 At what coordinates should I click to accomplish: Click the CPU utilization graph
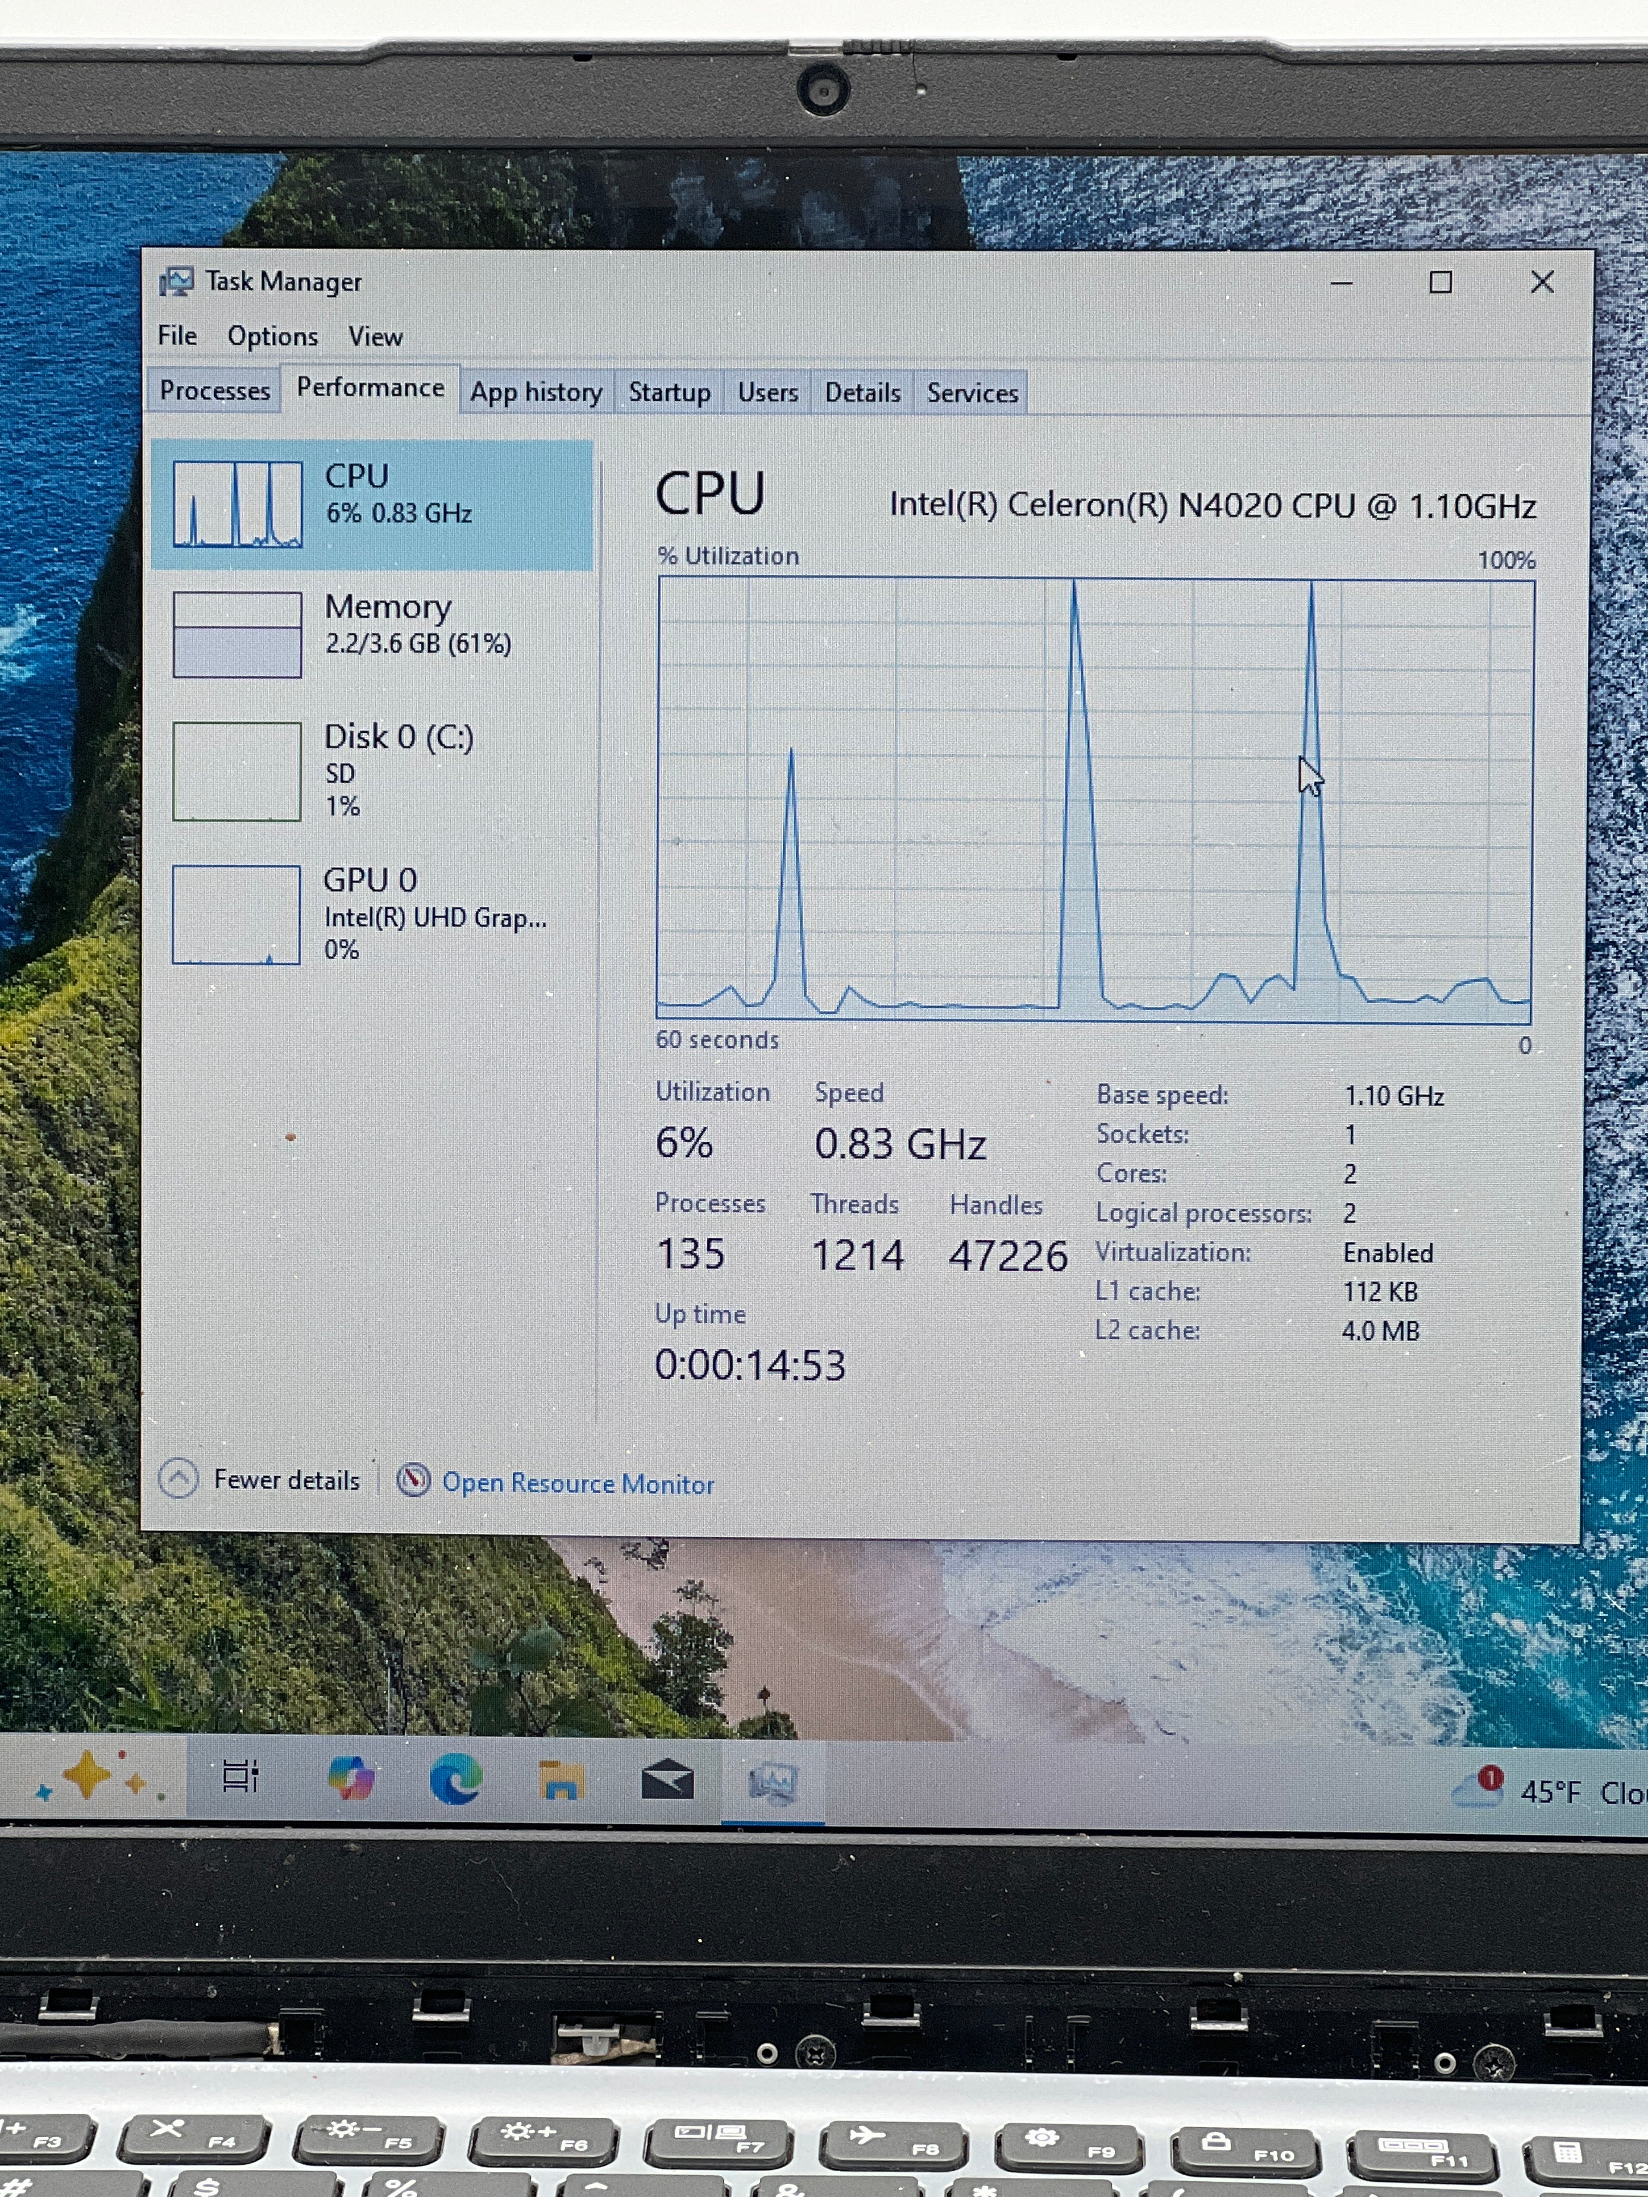(x=1095, y=800)
